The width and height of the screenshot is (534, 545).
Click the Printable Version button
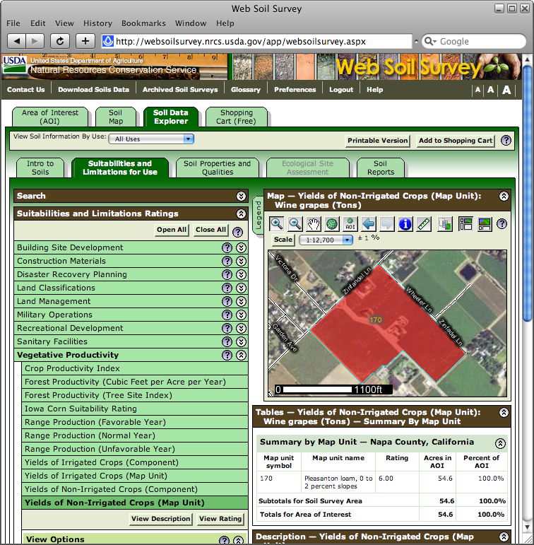pos(378,141)
